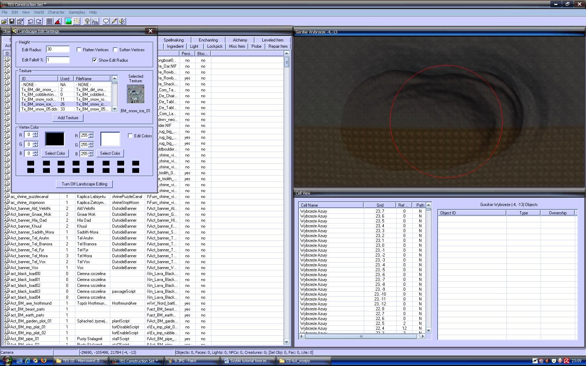
Task: Click the selected snow ice texture preview
Action: pyautogui.click(x=136, y=94)
